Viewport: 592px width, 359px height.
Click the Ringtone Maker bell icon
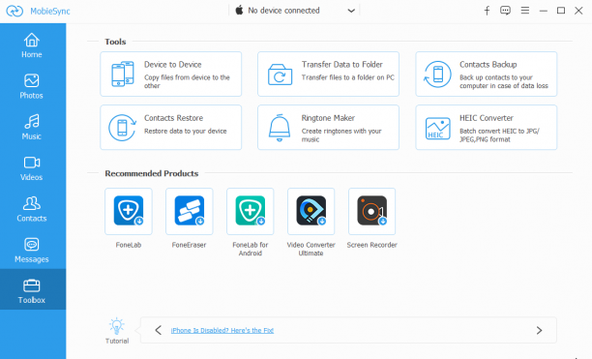[280, 128]
